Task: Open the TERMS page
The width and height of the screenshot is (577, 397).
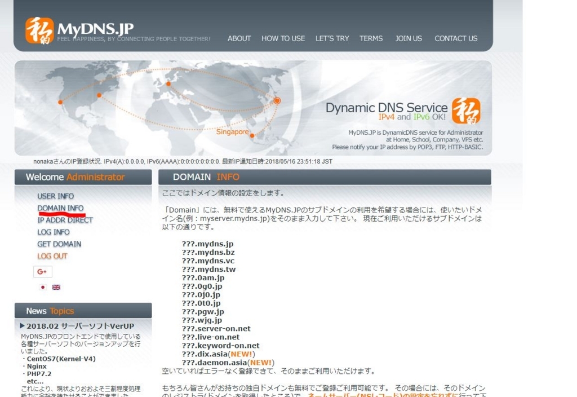Action: [x=371, y=38]
